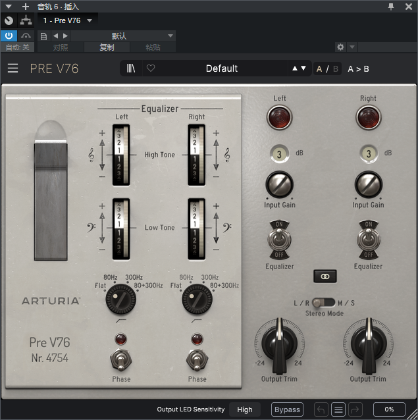Click the right 3 dB gain display
This screenshot has width=418, height=420.
[x=369, y=154]
